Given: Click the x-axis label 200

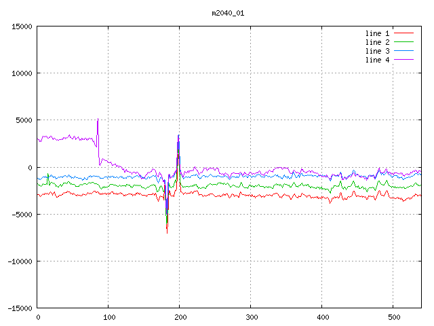Looking at the screenshot, I should click(x=180, y=317).
